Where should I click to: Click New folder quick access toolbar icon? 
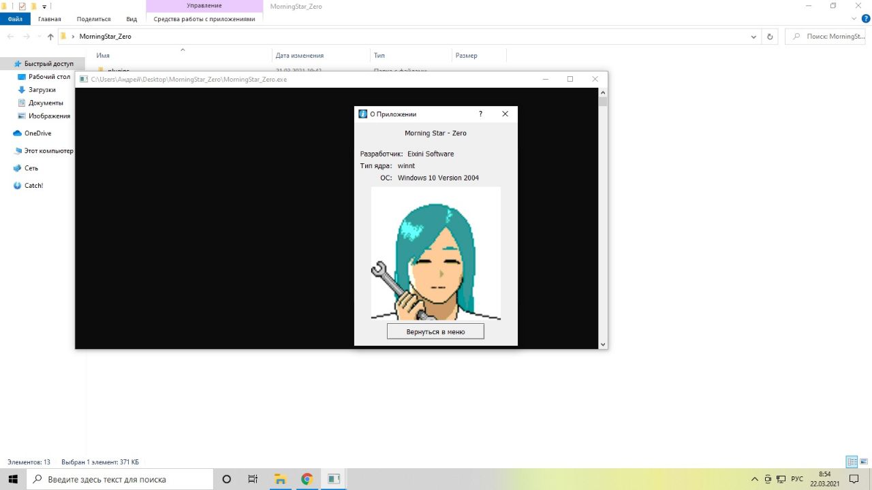click(x=33, y=6)
